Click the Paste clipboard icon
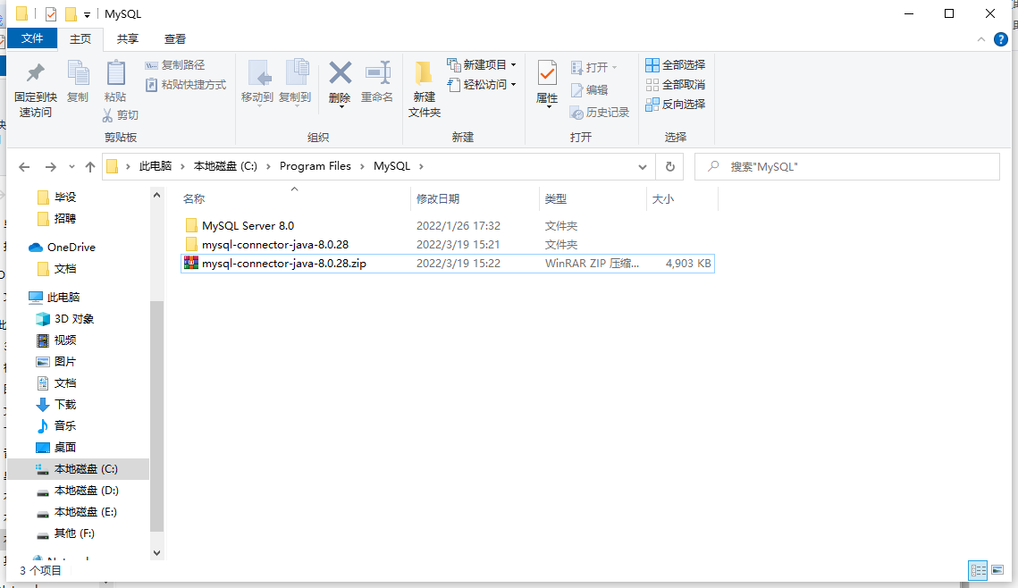The height and width of the screenshot is (588, 1018). pyautogui.click(x=115, y=73)
